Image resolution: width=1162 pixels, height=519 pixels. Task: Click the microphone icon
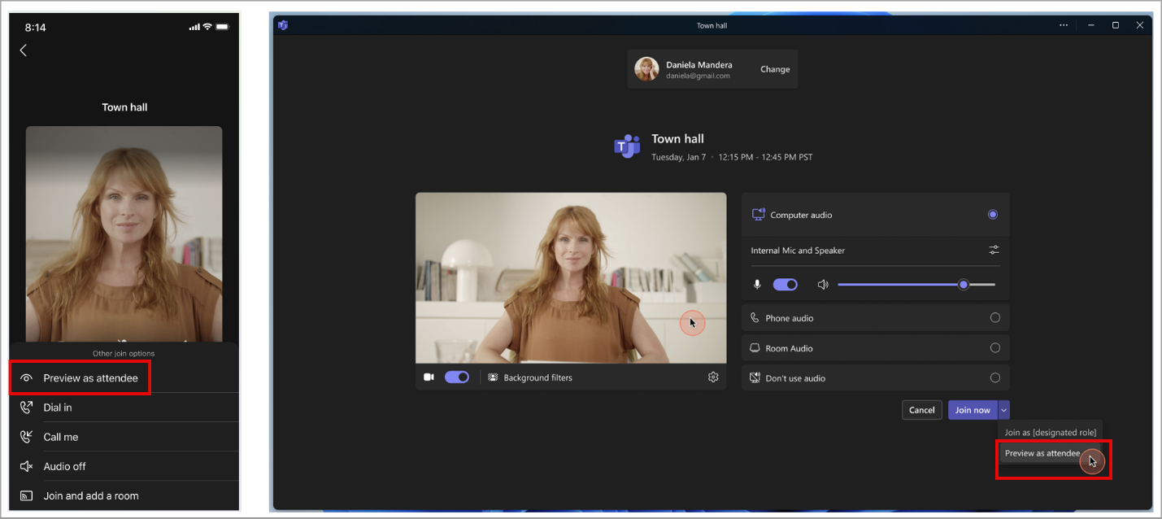757,285
